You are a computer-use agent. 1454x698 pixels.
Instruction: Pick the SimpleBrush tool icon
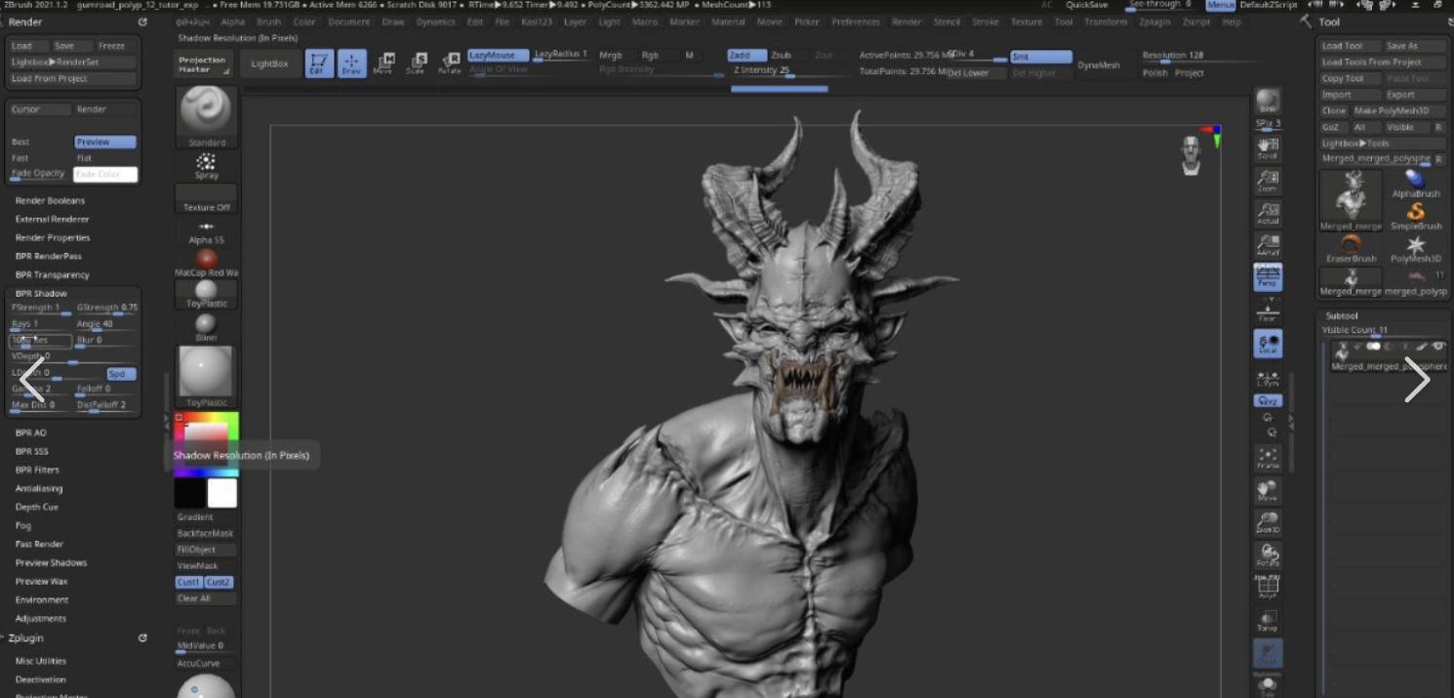click(1415, 213)
